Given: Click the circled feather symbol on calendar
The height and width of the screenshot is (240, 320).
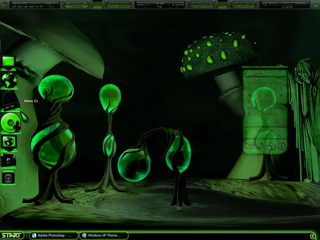Looking at the screenshot, I should (x=281, y=146).
